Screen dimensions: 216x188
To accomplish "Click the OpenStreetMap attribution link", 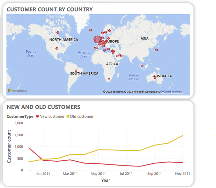I will 171,92.
